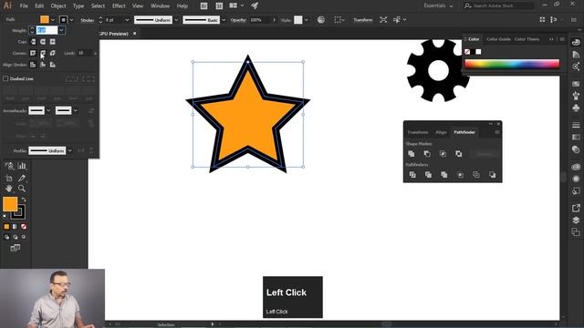Open start arrowhead dropdown
584x328 pixels.
click(48, 110)
